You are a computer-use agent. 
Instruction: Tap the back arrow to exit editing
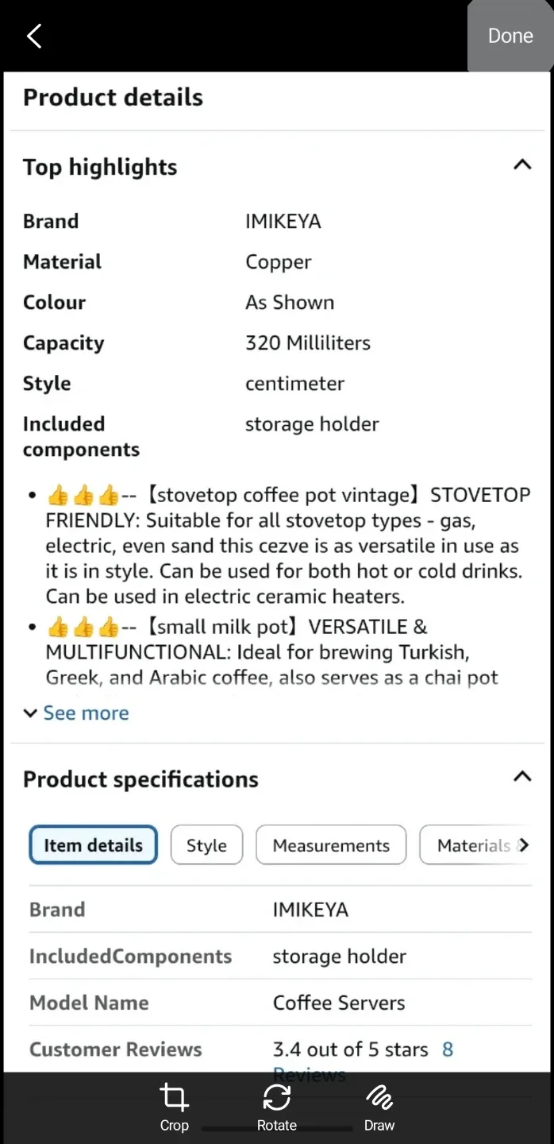coord(33,36)
